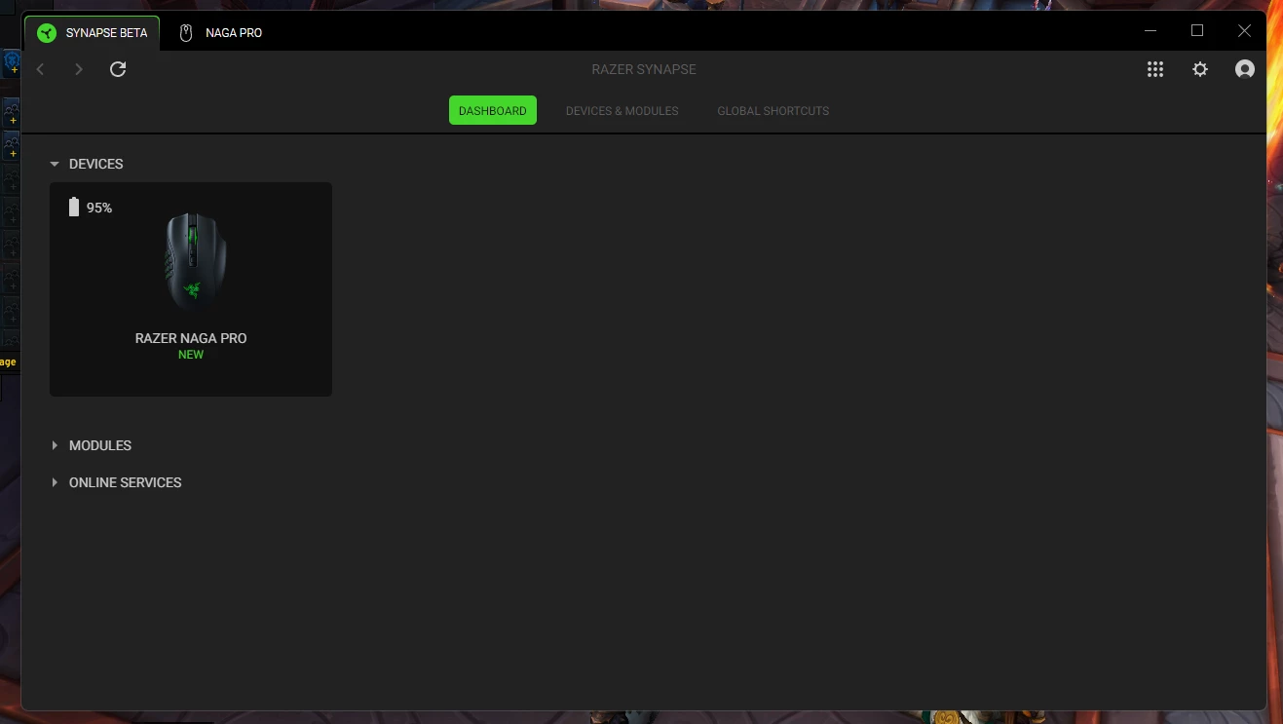
Task: Expand the Online Services section
Action: 55,482
